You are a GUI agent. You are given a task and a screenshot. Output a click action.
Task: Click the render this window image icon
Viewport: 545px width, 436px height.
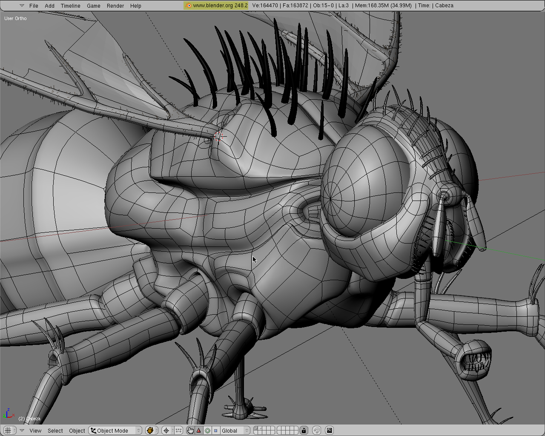click(329, 430)
